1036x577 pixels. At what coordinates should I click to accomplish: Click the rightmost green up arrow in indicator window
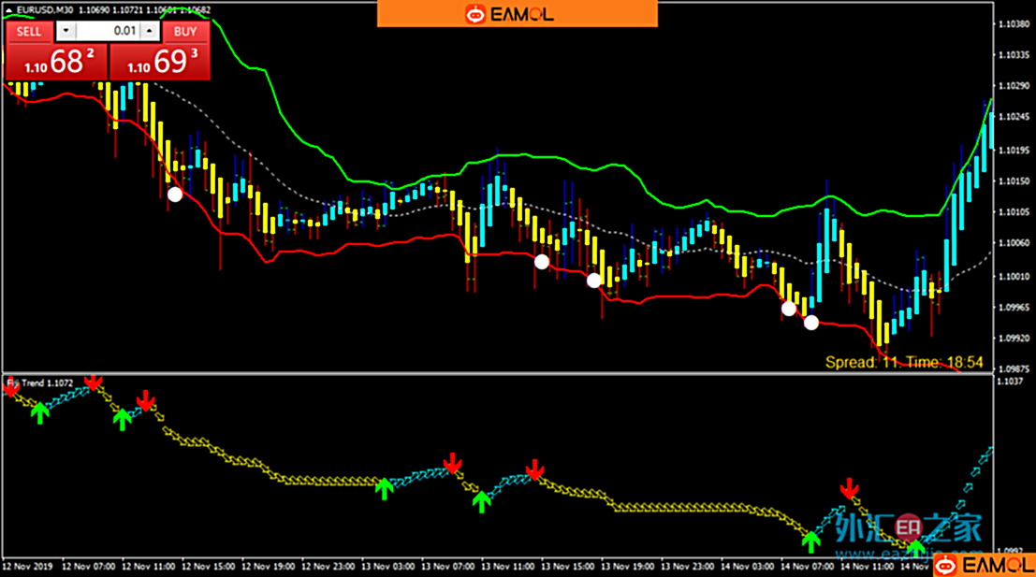915,547
